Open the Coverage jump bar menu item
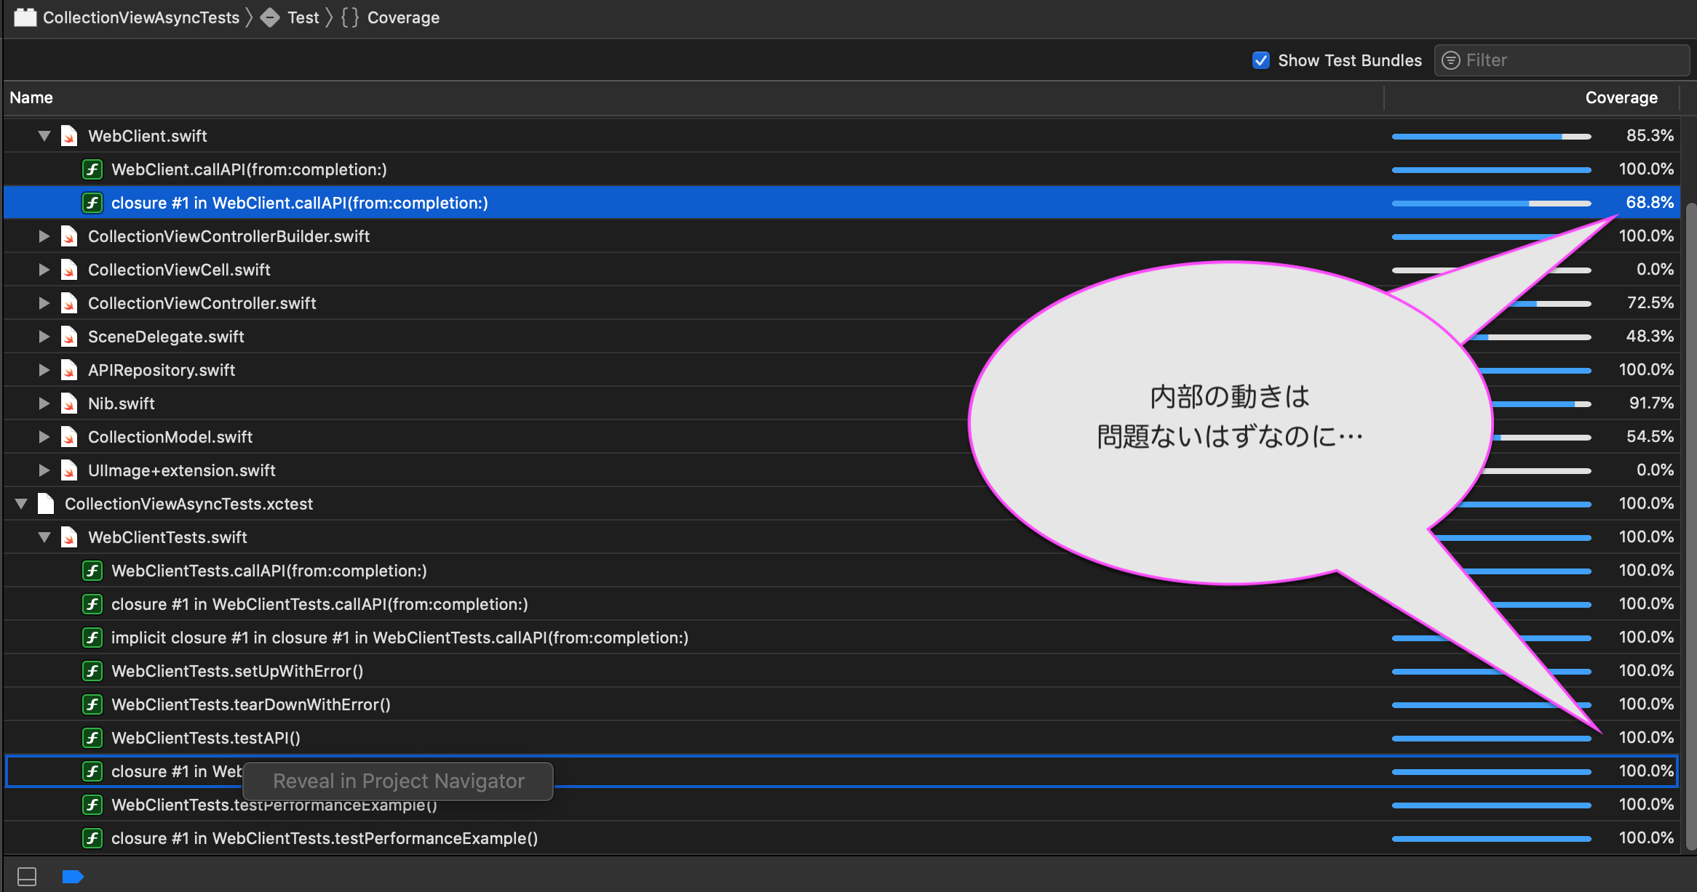The height and width of the screenshot is (892, 1697). 403,17
